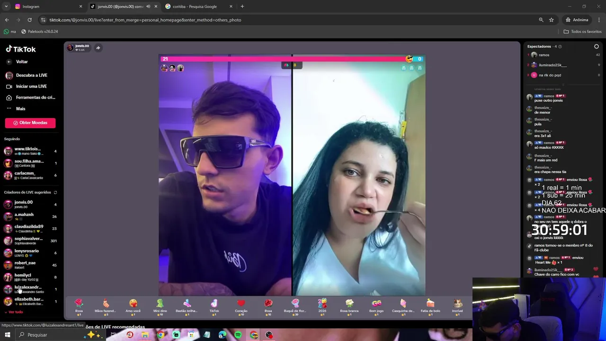
Task: Open claudiazilda89 suggested LIVE
Action: click(x=30, y=229)
